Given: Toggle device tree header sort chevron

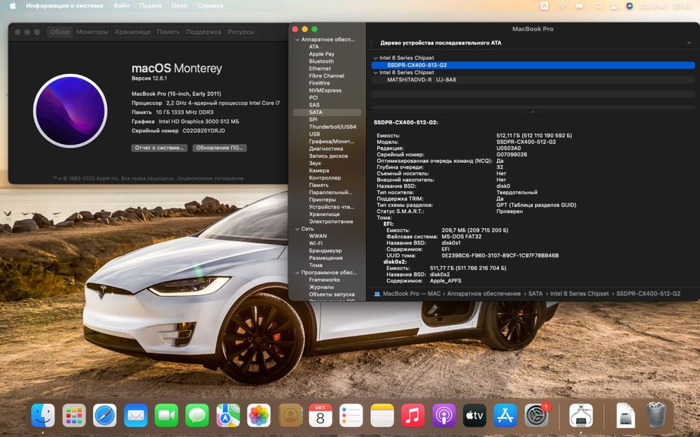Looking at the screenshot, I should pyautogui.click(x=689, y=43).
